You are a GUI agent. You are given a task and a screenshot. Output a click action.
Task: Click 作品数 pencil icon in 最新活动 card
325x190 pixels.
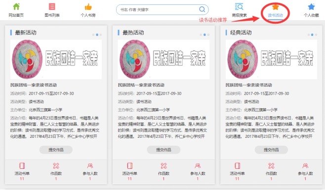56,165
